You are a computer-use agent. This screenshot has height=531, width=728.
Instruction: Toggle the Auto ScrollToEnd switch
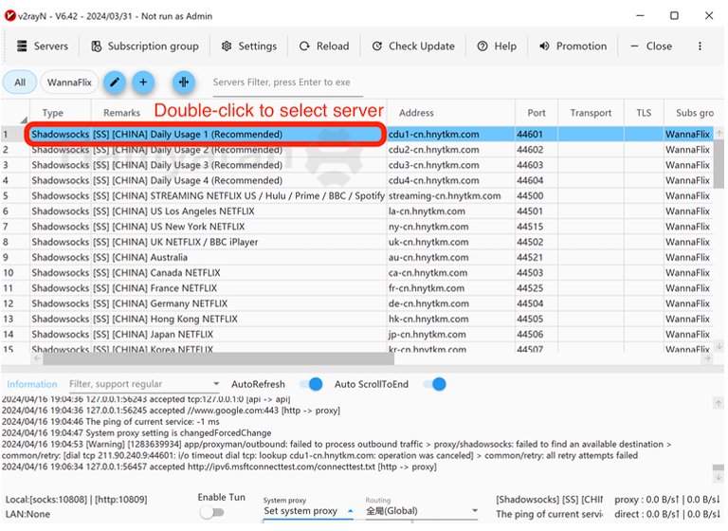coord(434,384)
